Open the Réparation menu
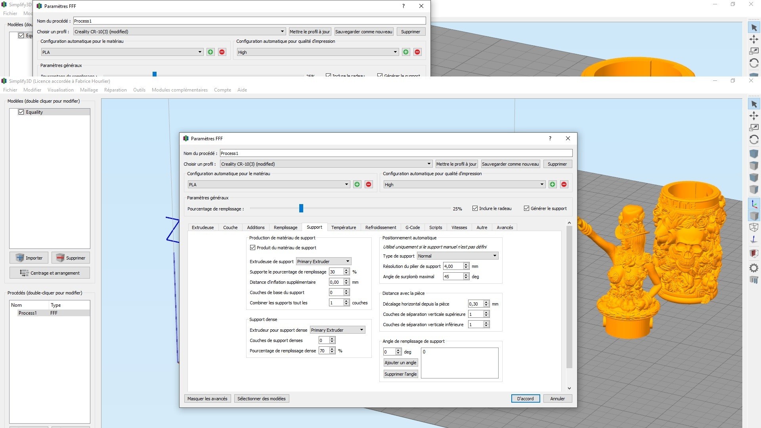761x428 pixels. point(115,90)
